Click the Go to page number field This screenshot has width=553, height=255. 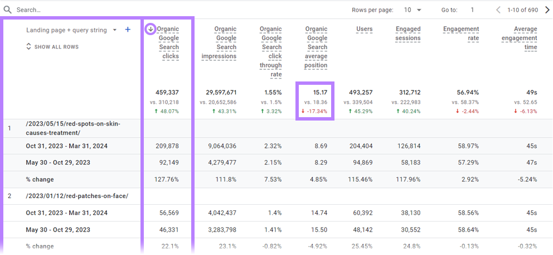[x=472, y=10]
